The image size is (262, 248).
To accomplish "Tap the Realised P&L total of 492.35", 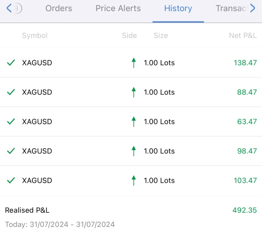I will [x=244, y=210].
